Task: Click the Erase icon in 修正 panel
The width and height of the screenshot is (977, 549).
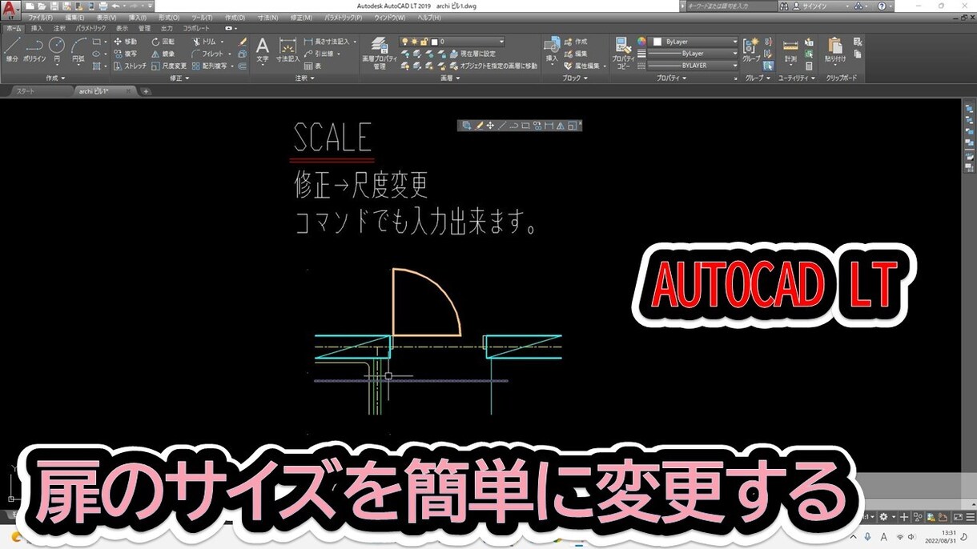Action: (243, 42)
